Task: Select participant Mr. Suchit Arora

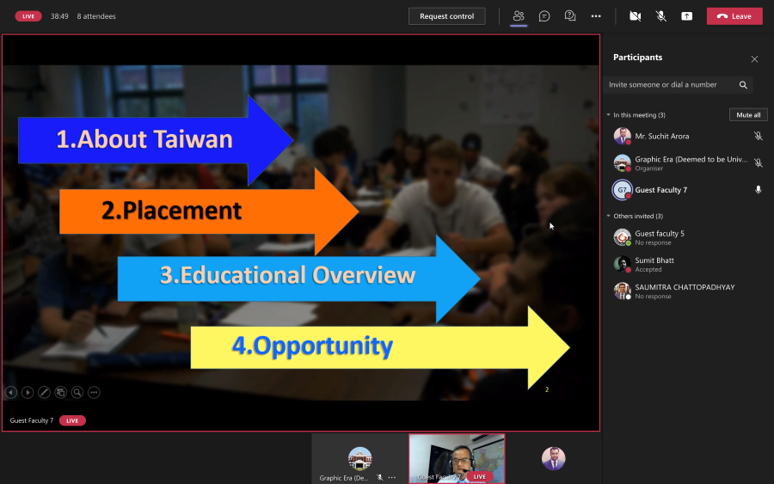Action: tap(686, 136)
